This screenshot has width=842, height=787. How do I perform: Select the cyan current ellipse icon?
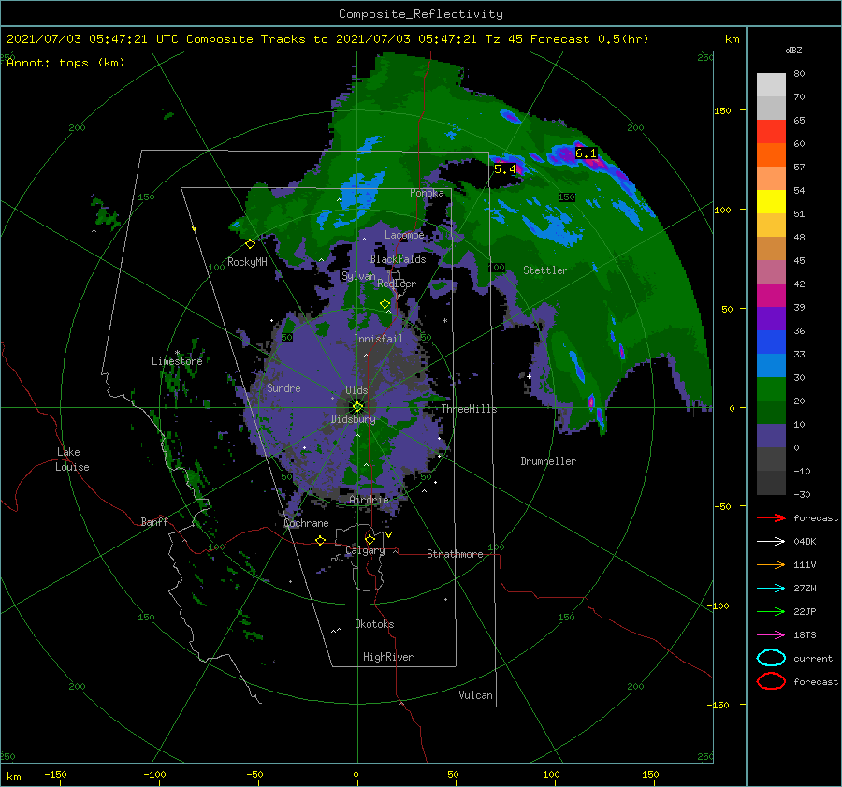tap(771, 658)
